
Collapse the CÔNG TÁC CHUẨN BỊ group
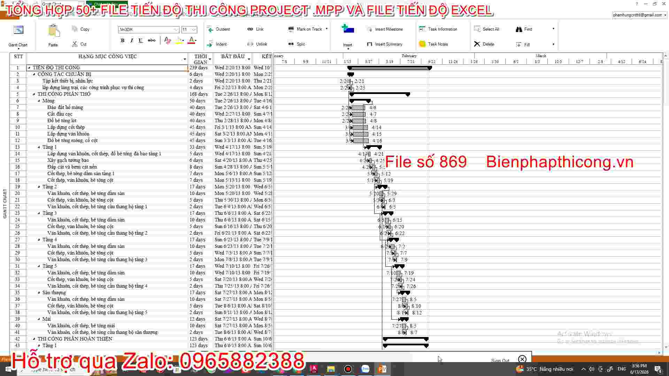[34, 75]
